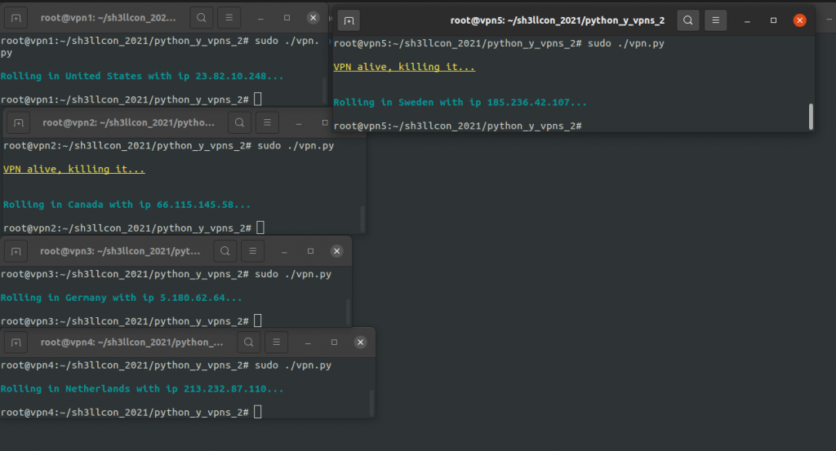Click the search icon in the vpn2 terminal
This screenshot has width=836, height=451.
pos(239,123)
